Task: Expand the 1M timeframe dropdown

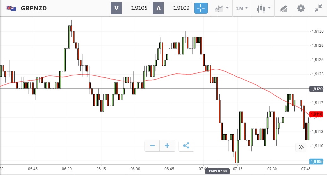Action: (x=242, y=8)
